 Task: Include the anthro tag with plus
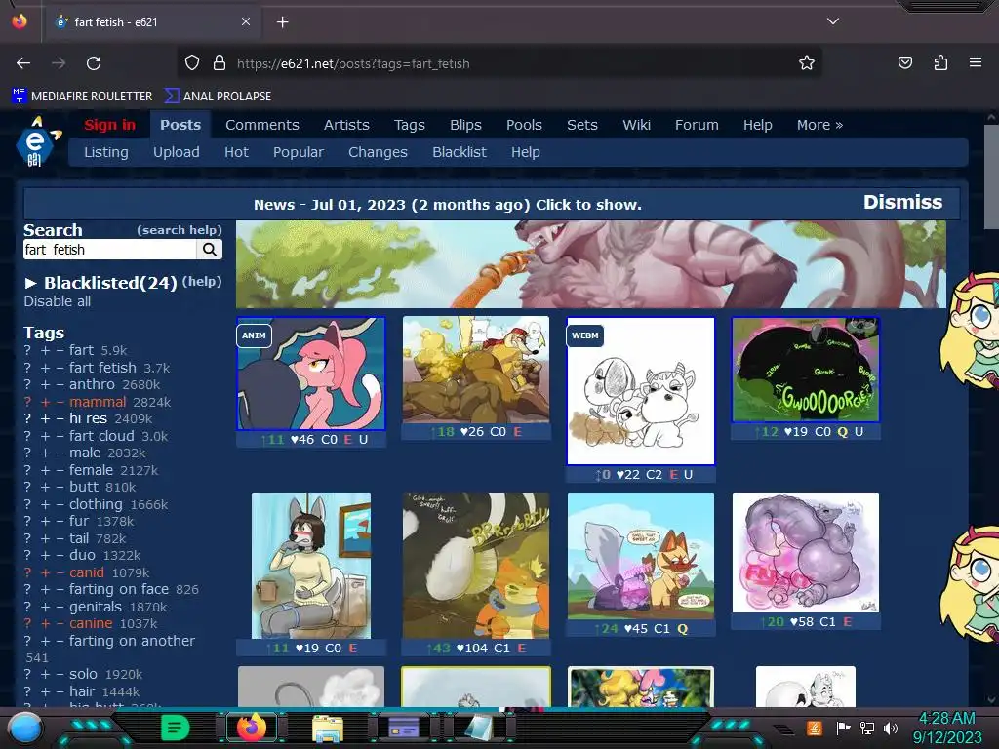click(45, 384)
